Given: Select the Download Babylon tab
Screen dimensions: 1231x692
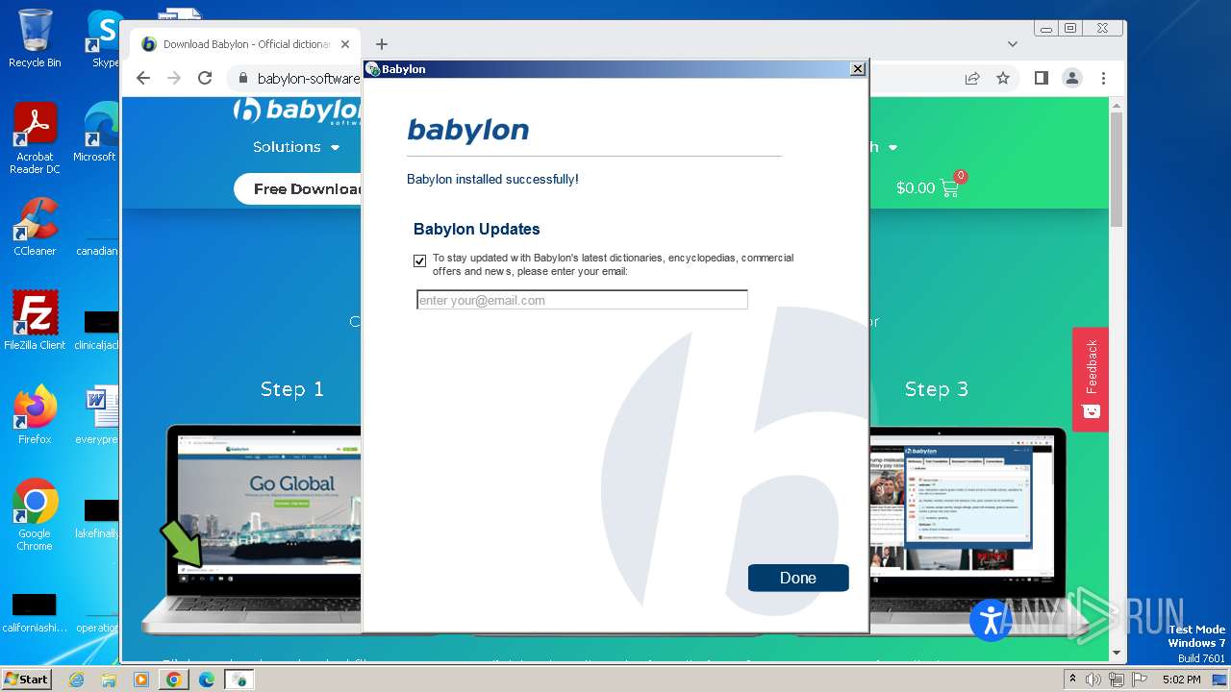Looking at the screenshot, I should (x=245, y=44).
